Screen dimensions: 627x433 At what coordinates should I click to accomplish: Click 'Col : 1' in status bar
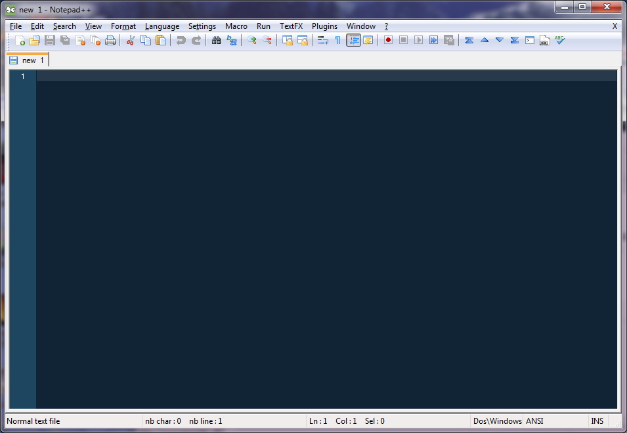[x=346, y=421]
